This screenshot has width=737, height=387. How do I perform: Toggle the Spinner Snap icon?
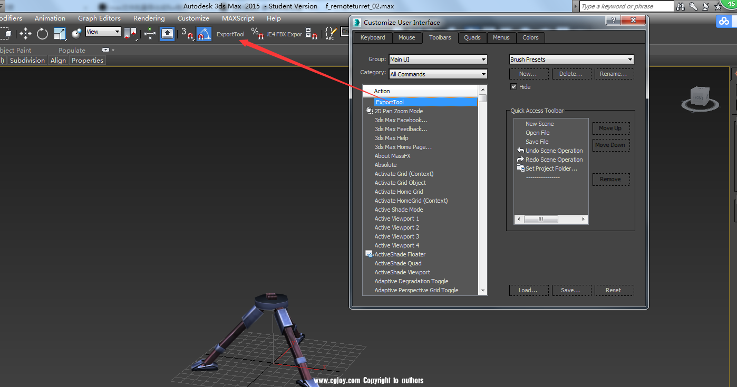(312, 34)
